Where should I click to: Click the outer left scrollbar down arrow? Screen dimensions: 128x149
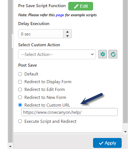10,147
